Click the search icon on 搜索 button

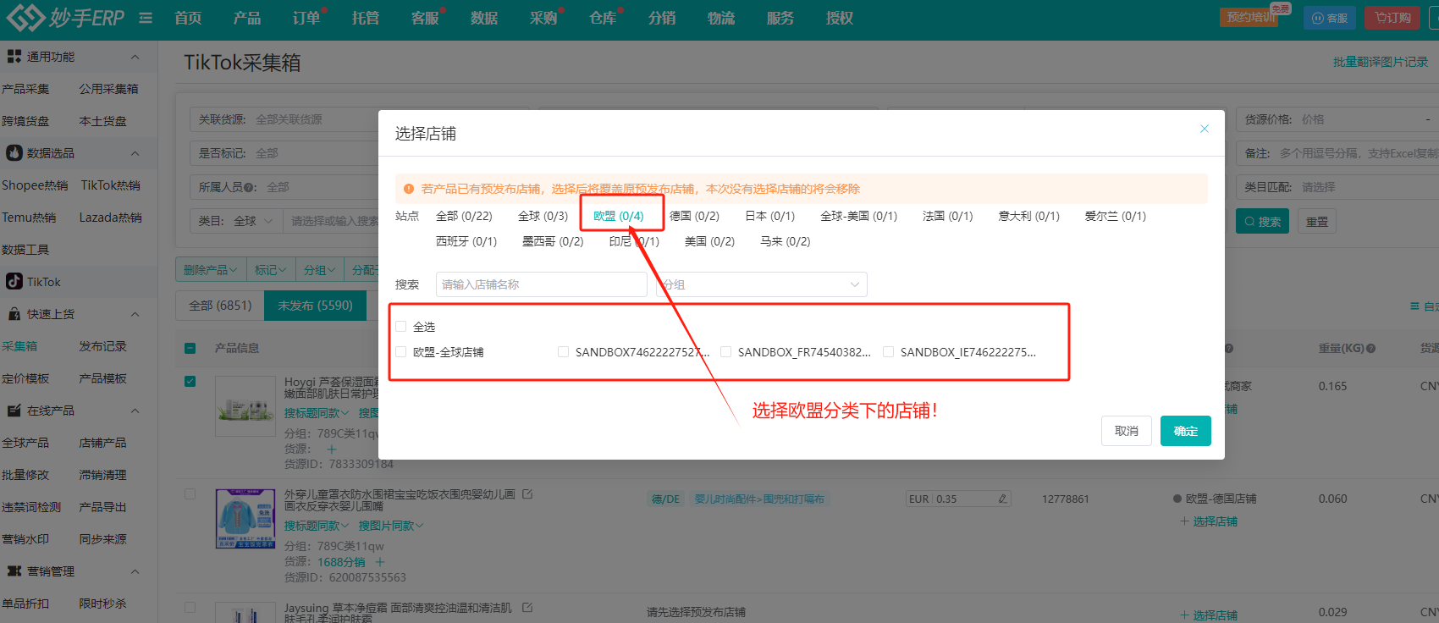pos(1249,222)
